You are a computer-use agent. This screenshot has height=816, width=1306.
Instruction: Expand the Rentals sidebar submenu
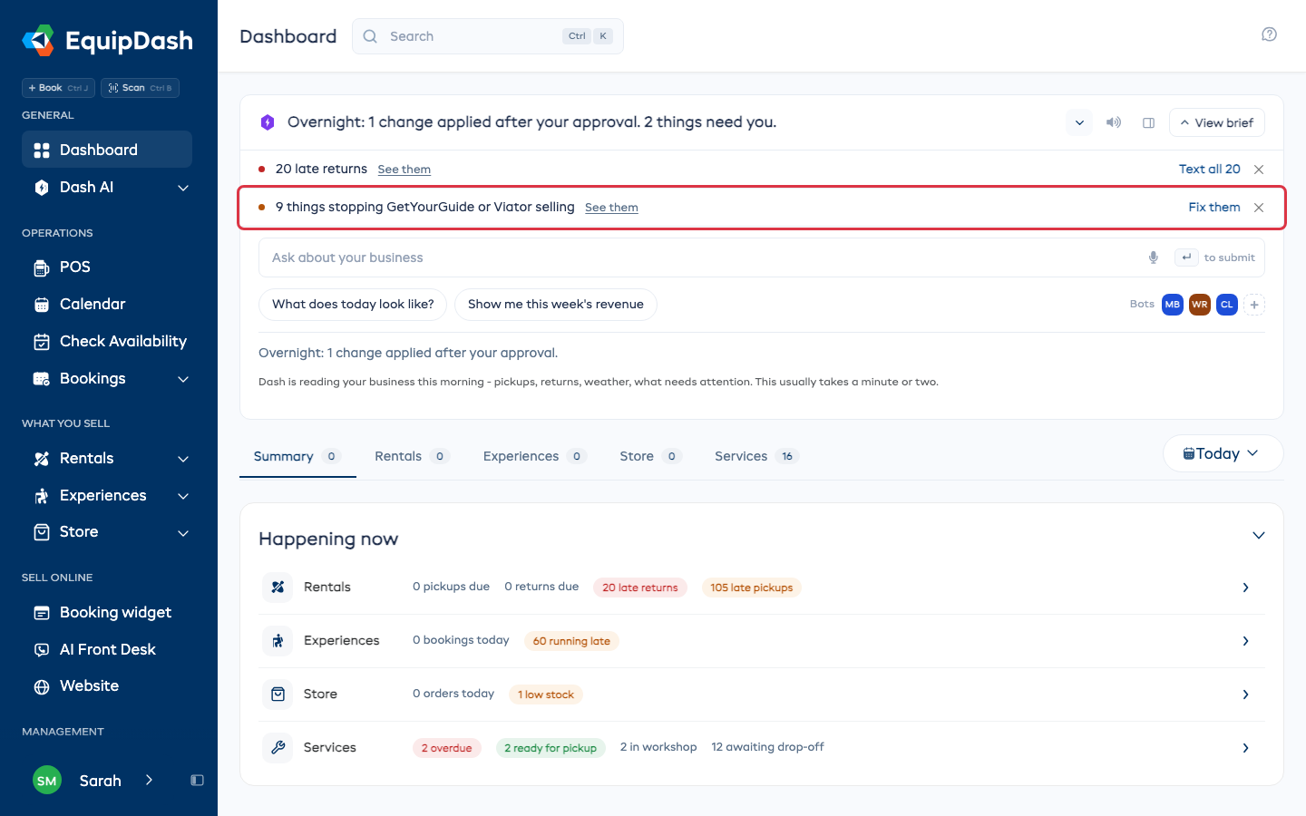coord(183,459)
